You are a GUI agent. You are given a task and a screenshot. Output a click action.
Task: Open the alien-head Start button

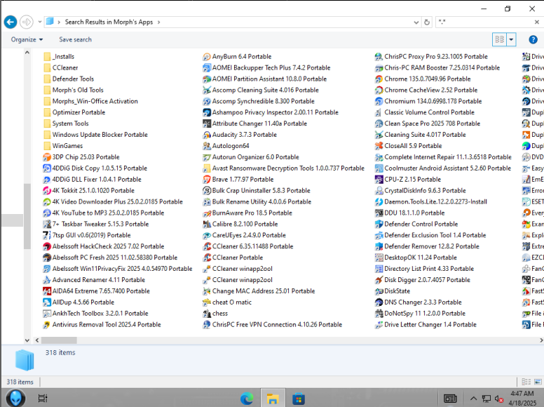click(15, 398)
